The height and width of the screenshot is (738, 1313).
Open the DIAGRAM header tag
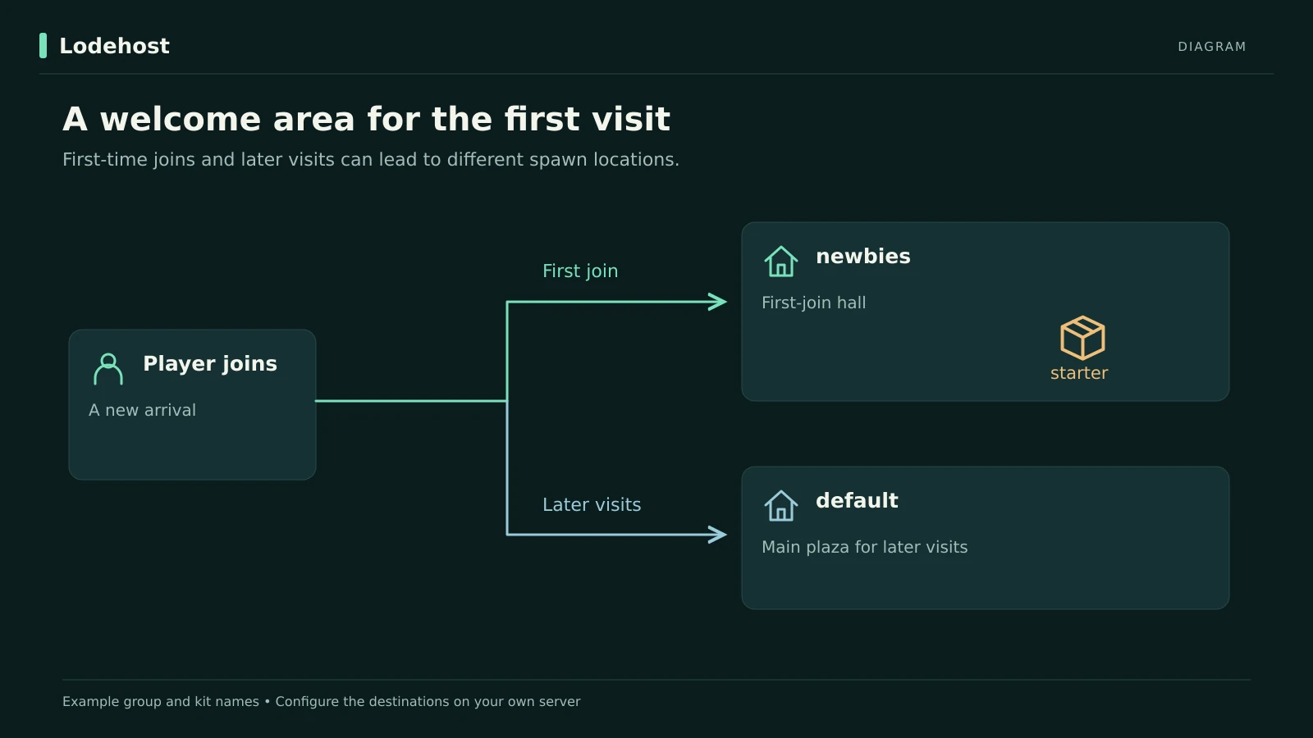[1212, 47]
